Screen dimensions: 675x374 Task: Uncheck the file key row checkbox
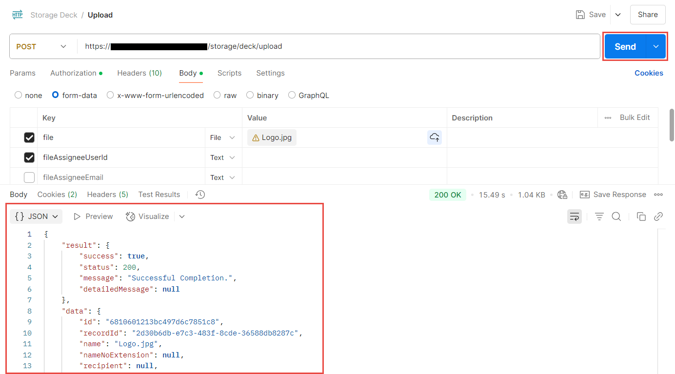(29, 138)
